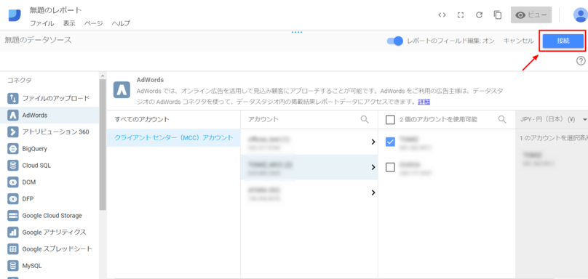Open the JPY currency dropdown

coord(553,119)
